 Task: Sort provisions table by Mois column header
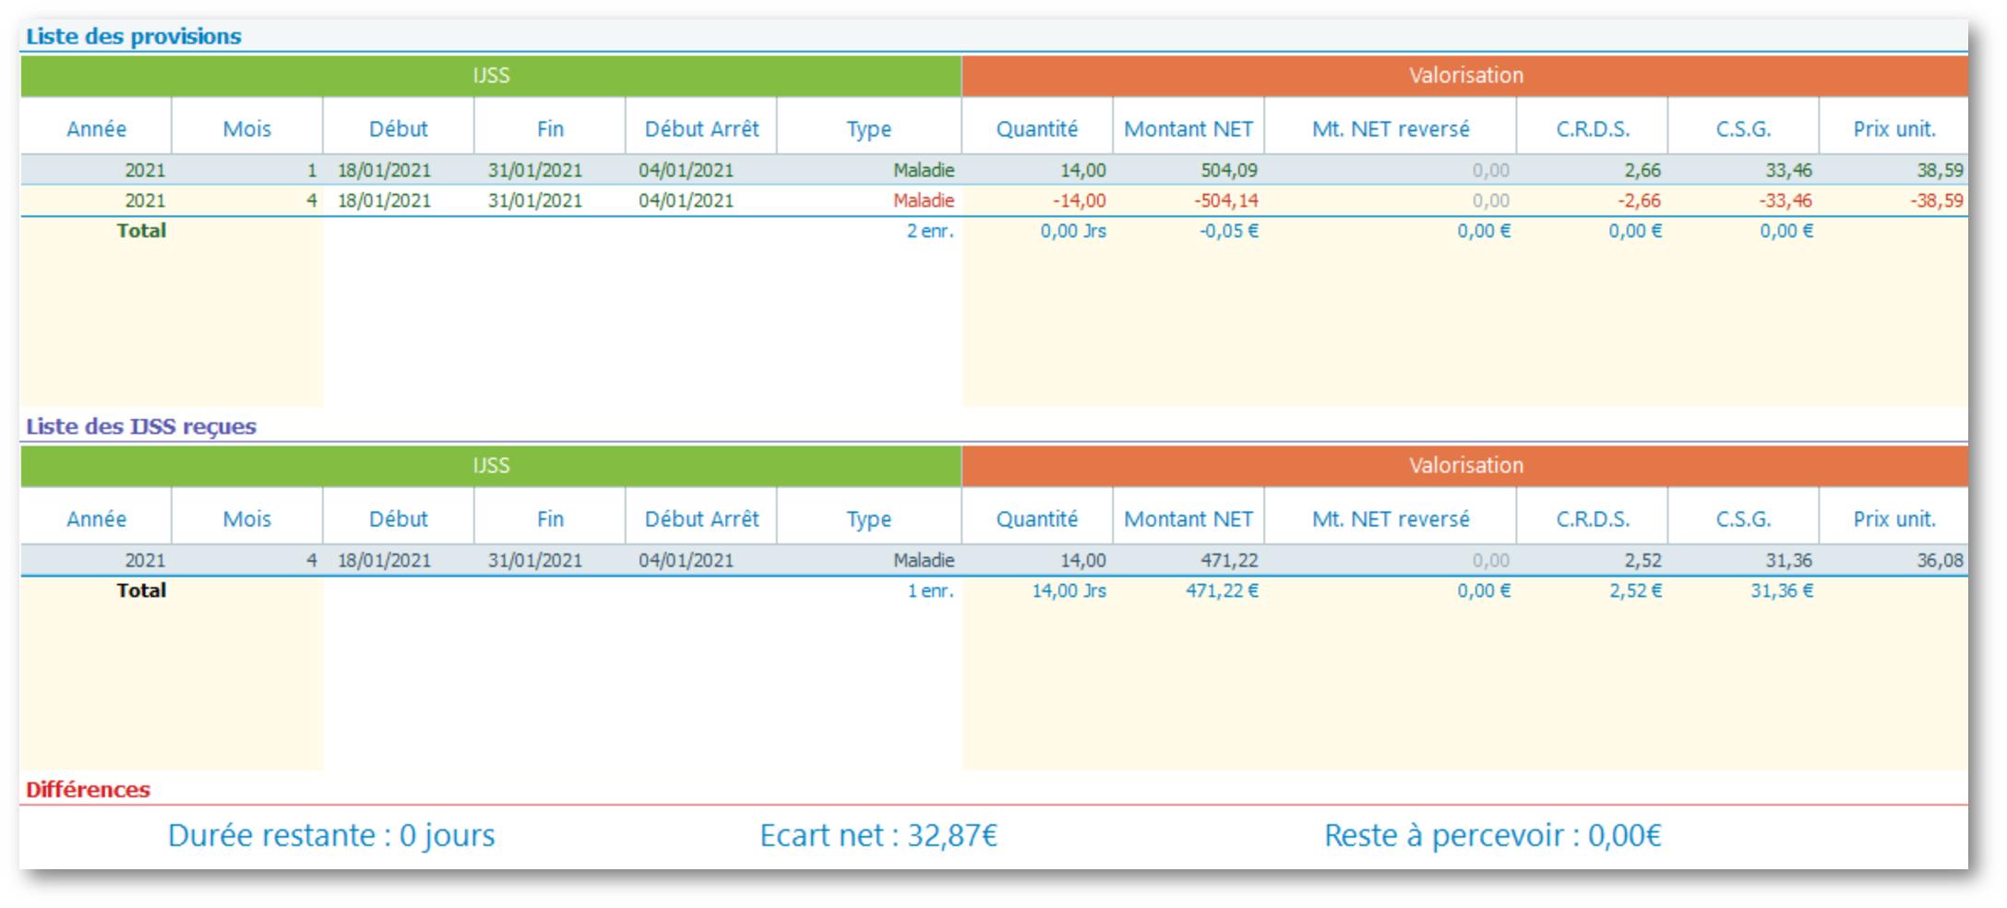(x=247, y=129)
